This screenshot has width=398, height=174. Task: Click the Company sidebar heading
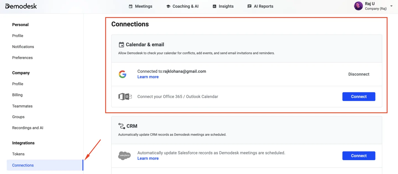pyautogui.click(x=21, y=73)
